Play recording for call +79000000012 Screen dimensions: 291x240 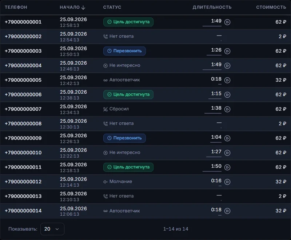(227, 182)
